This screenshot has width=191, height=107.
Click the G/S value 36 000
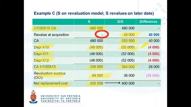[129, 75]
